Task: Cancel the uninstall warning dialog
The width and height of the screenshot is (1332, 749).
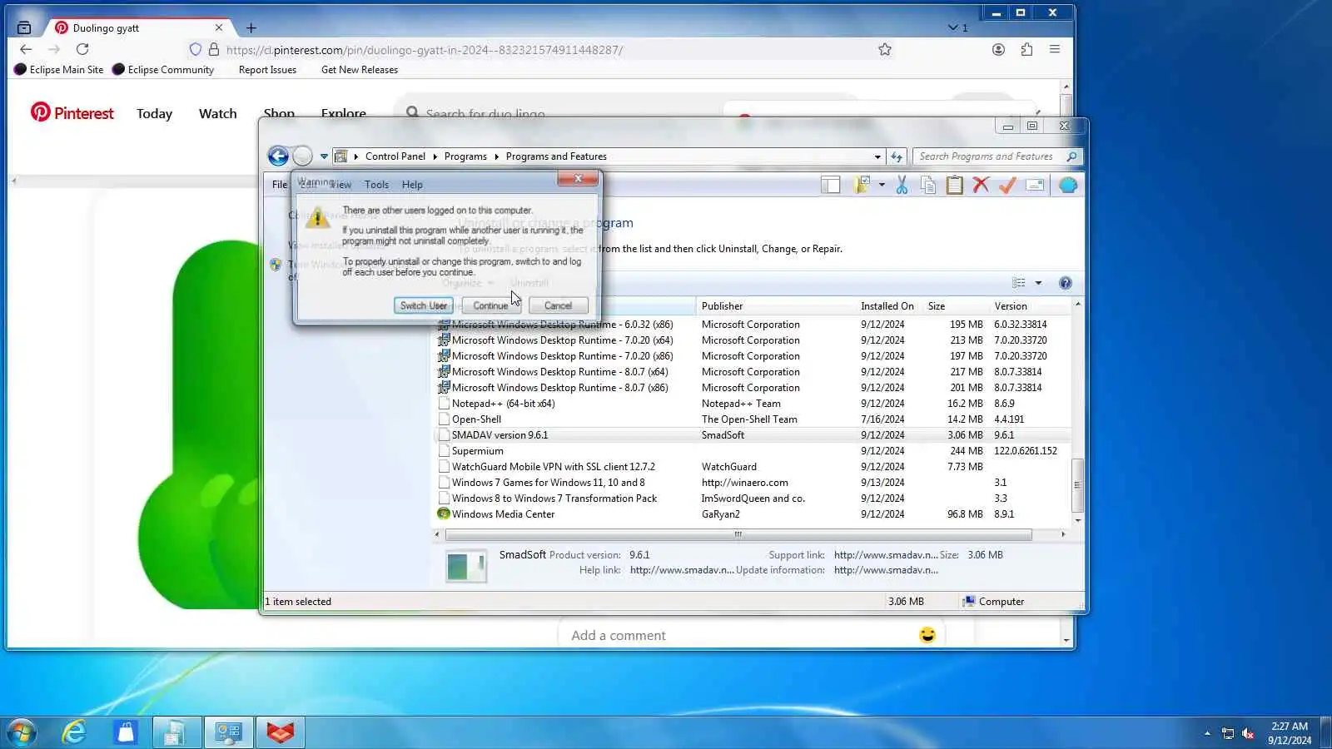Action: tap(558, 305)
